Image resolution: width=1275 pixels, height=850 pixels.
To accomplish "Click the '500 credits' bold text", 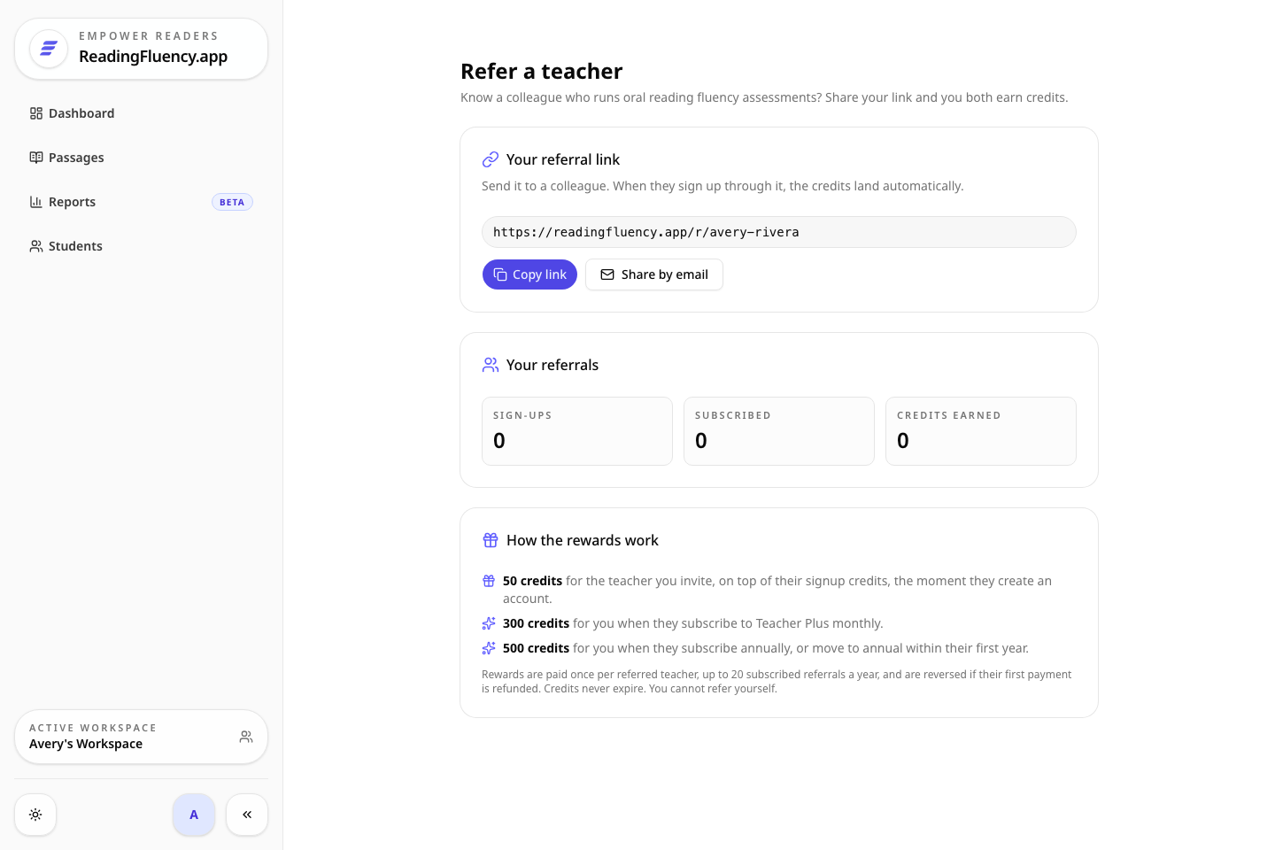I will 536,648.
